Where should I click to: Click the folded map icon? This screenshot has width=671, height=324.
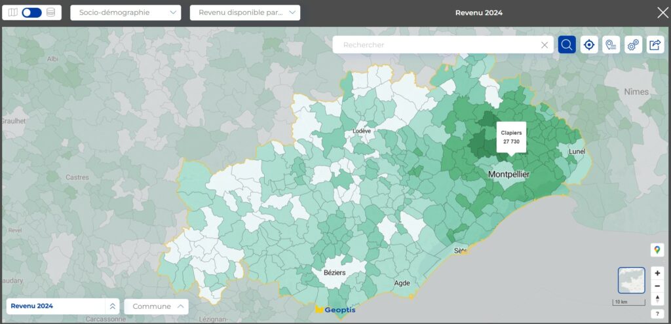13,12
